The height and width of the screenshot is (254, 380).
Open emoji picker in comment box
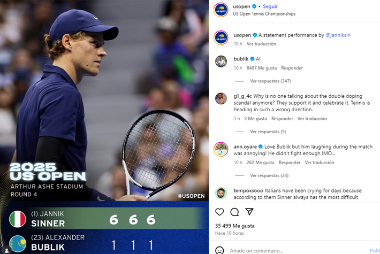[x=219, y=250]
